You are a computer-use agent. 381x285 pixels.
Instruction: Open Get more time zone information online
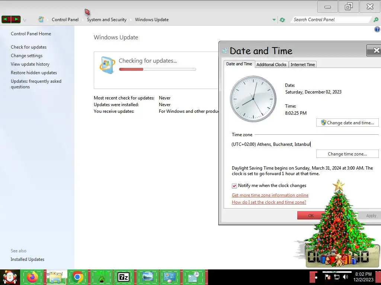(x=270, y=195)
